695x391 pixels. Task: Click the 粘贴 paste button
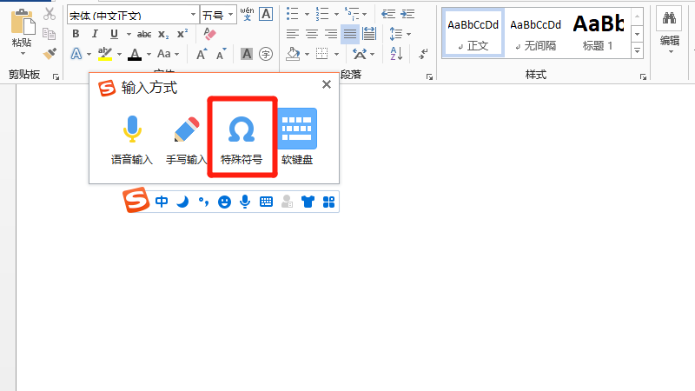pyautogui.click(x=22, y=30)
